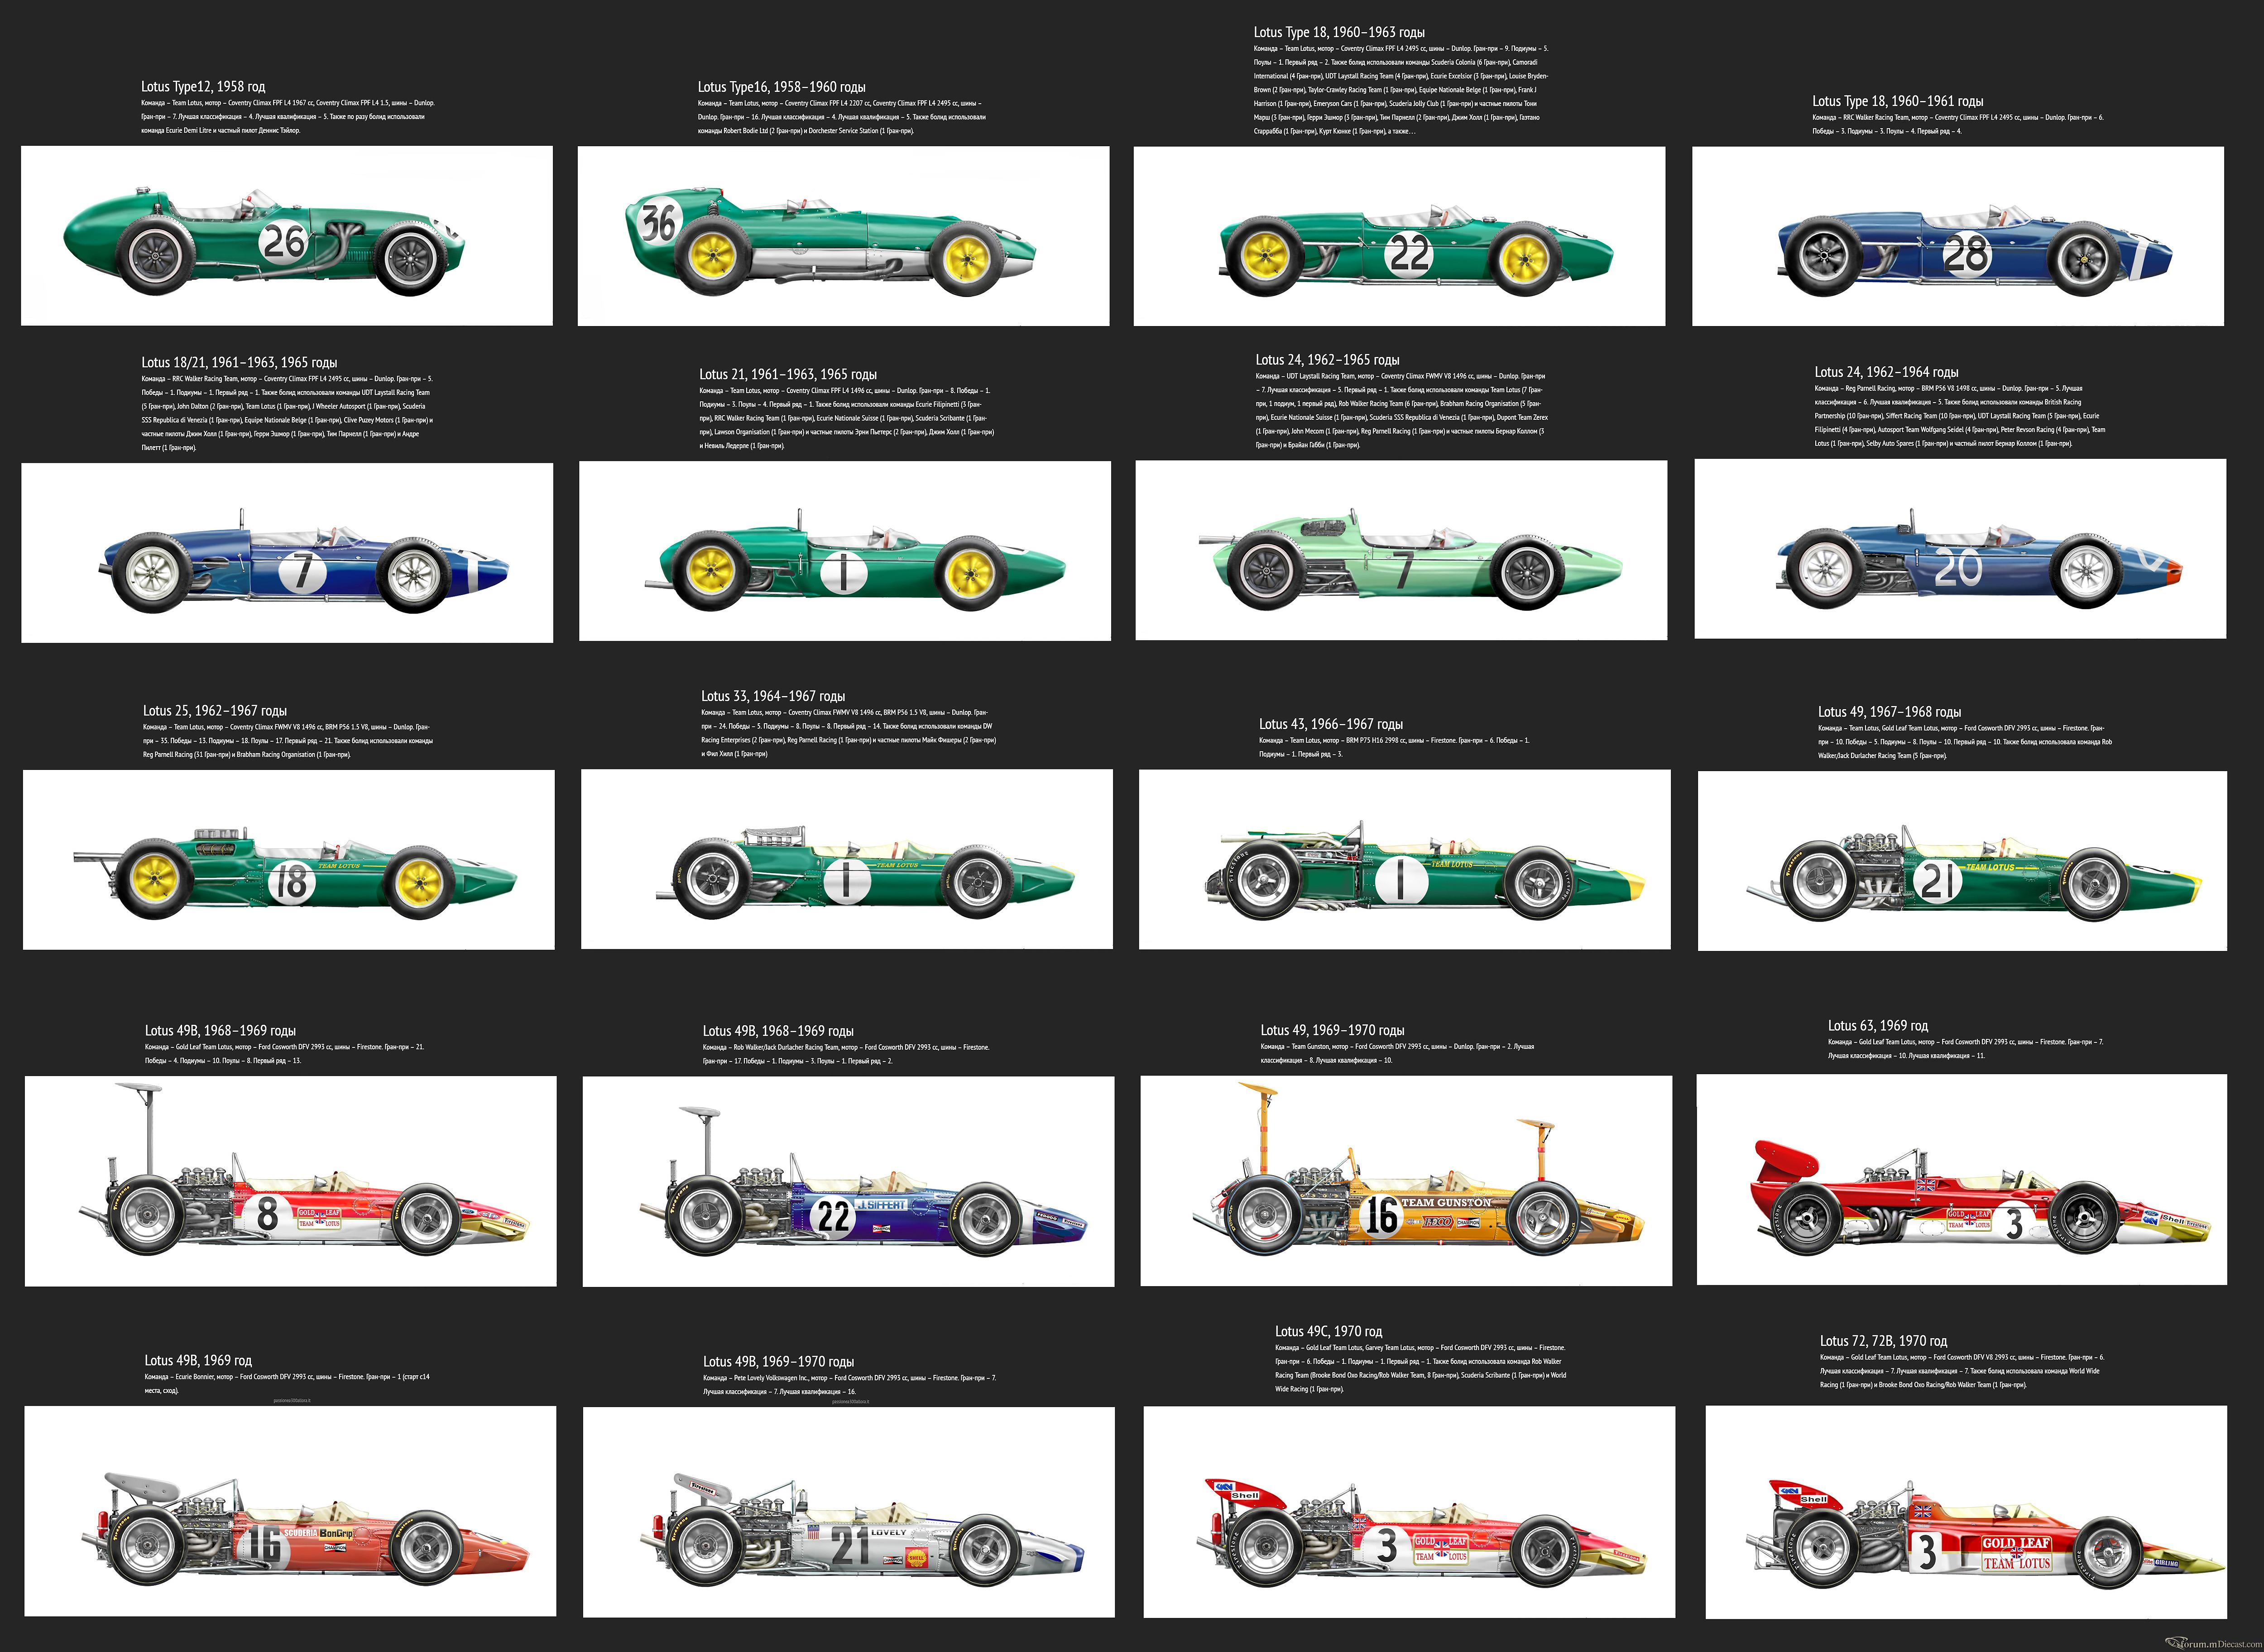Open the green number 21 Lotus 49 car image
Image resolution: width=2264 pixels, height=1652 pixels.
tap(1962, 861)
